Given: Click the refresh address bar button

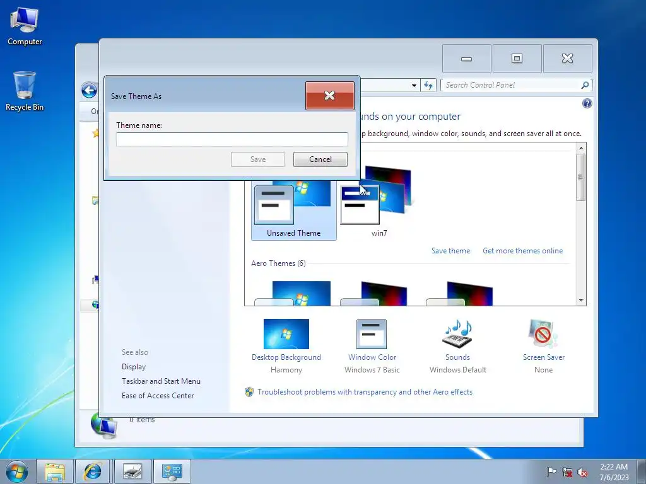Looking at the screenshot, I should (428, 85).
